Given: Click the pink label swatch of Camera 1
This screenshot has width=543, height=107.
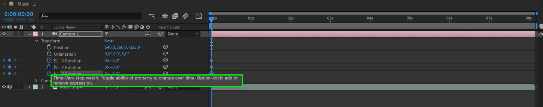Looking at the screenshot, I should [x=35, y=34].
